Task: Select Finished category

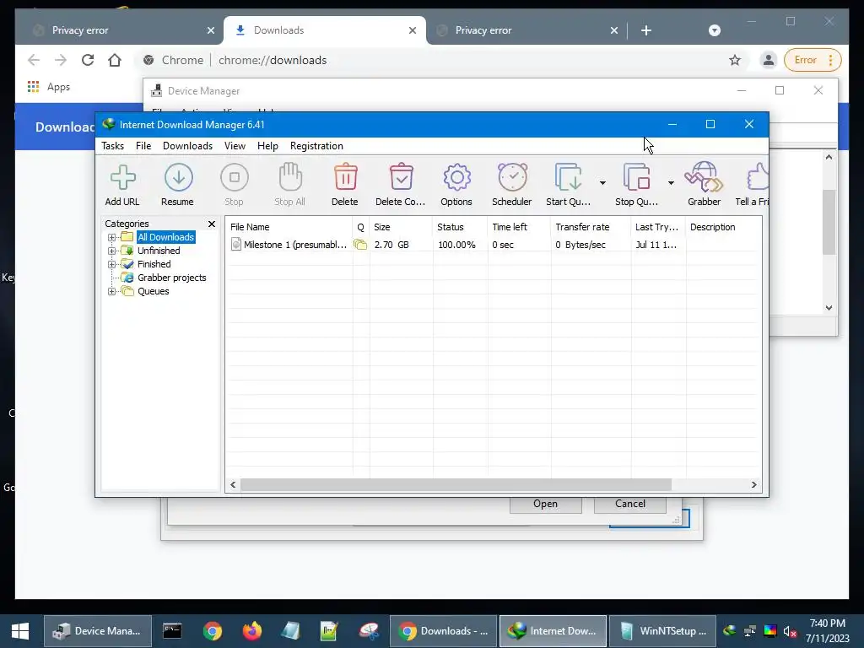Action: coord(154,264)
